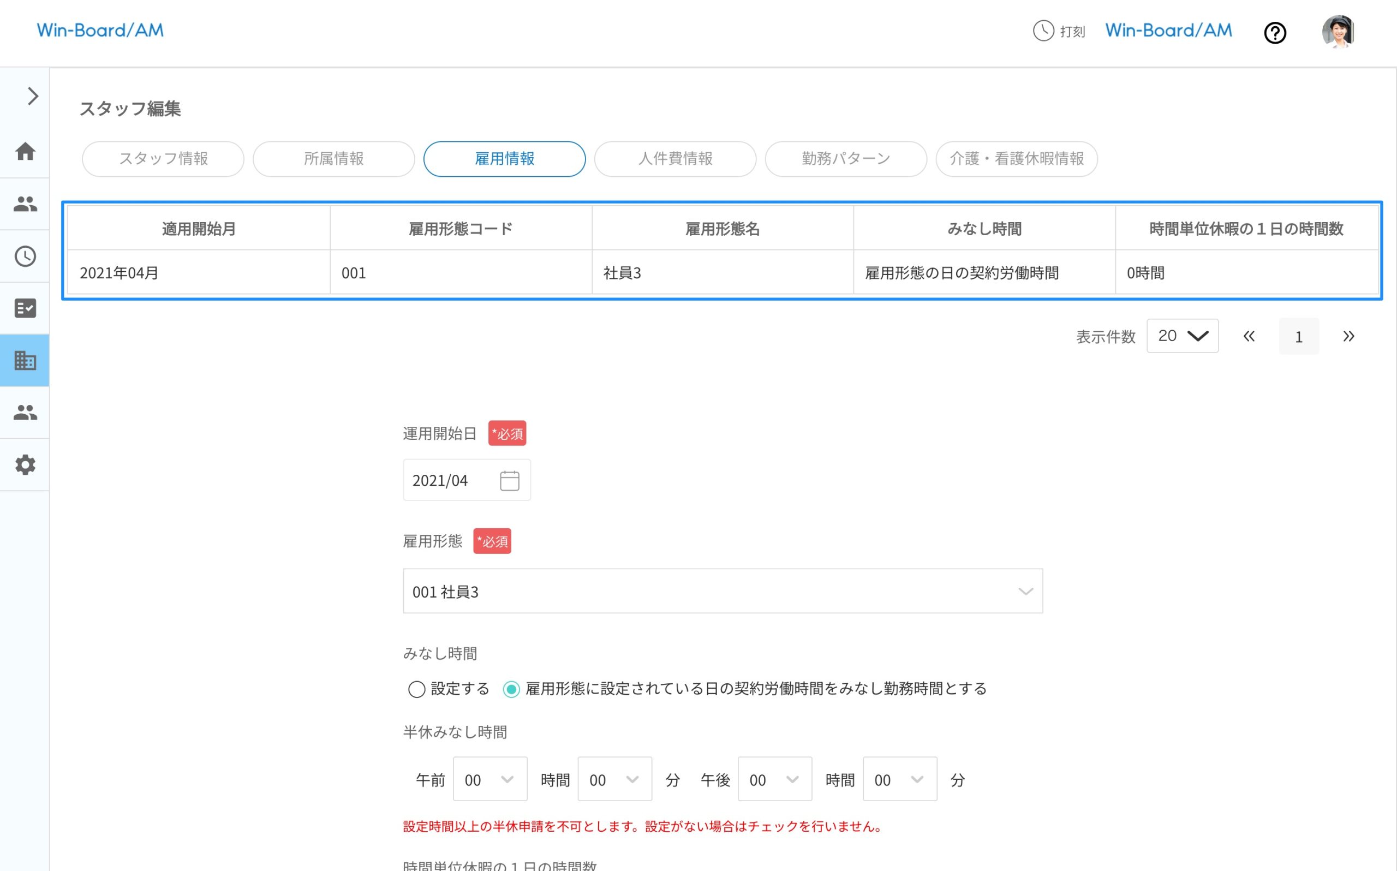
Task: Open the 表示件数 20 dropdown
Action: [x=1181, y=336]
